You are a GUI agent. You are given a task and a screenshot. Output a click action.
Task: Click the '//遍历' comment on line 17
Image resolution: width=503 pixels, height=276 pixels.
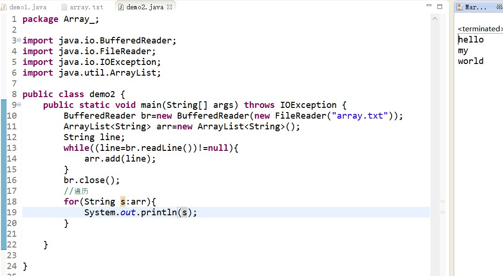coord(76,191)
